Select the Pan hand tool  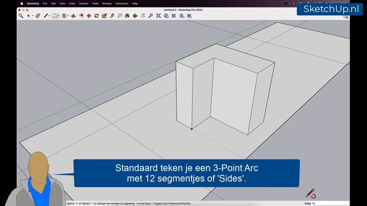[x=143, y=16]
